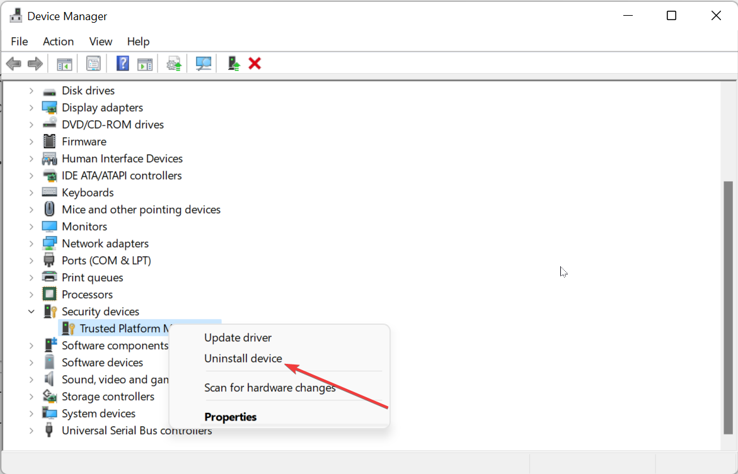
Task: Click the vertical scrollbar thumb
Action: 728,308
